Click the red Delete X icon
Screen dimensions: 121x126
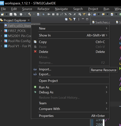[35, 51]
